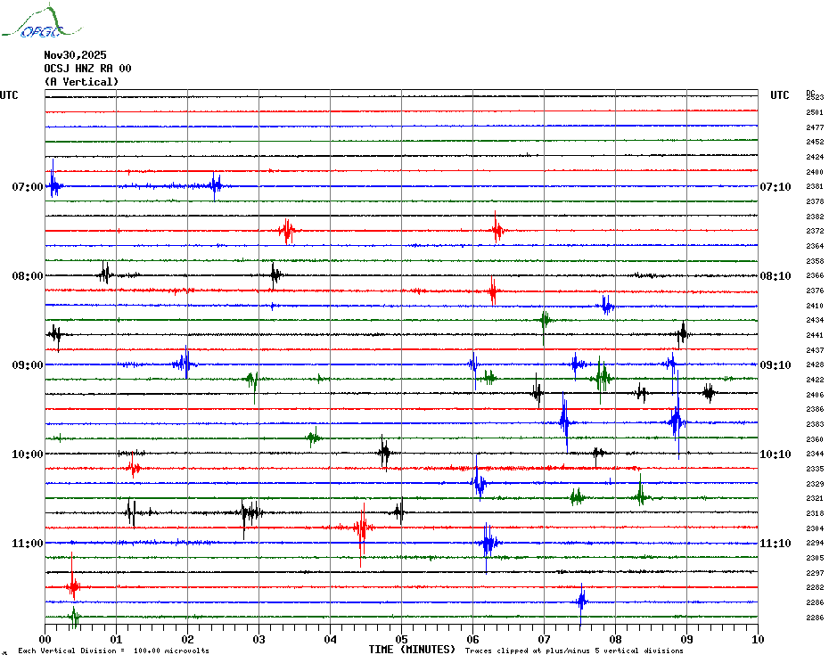Screen dimensions: 829x663
Task: Click the 07:10 time label
Action: 776,186
